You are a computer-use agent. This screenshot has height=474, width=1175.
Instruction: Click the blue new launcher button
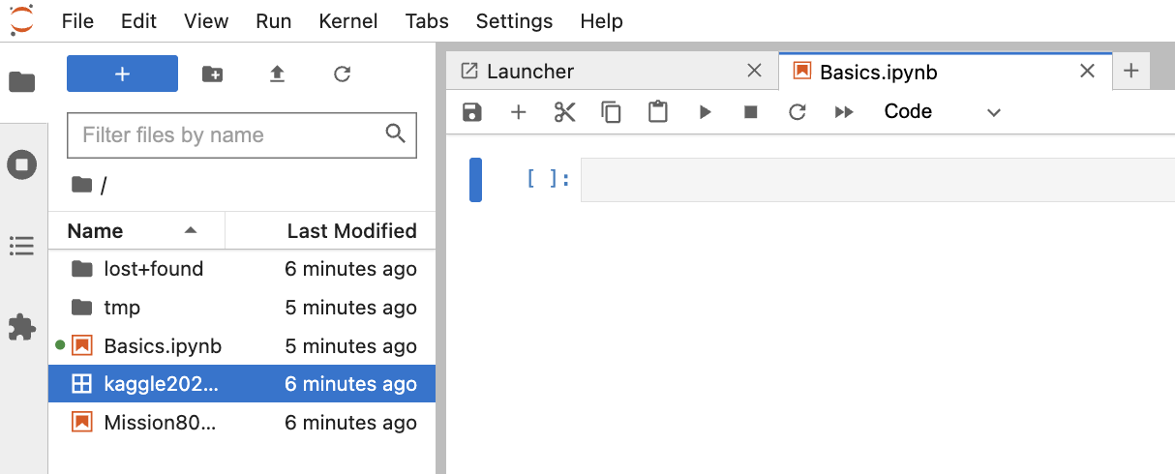pos(122,74)
